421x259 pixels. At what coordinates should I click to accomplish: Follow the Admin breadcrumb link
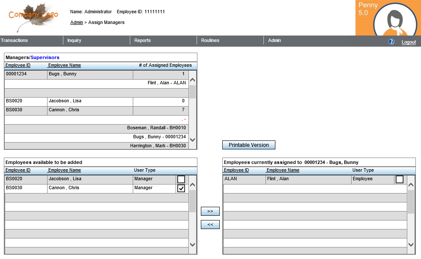click(76, 22)
